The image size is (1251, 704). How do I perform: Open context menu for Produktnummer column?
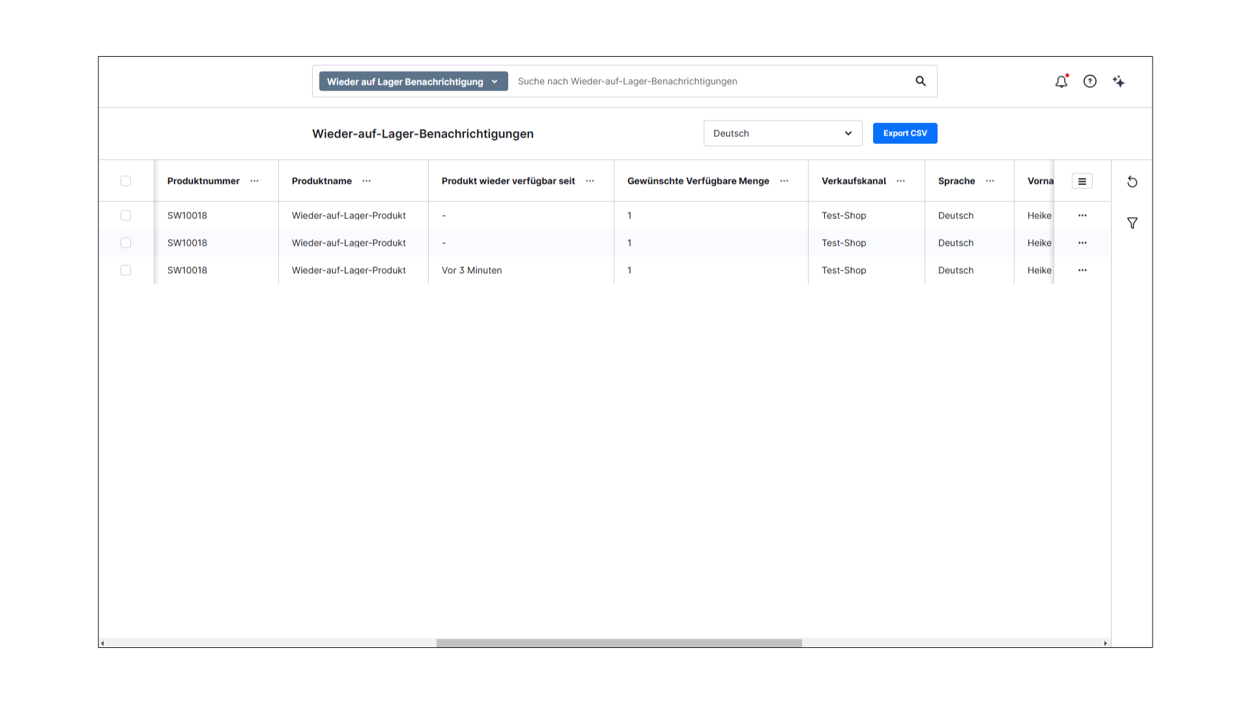point(254,181)
